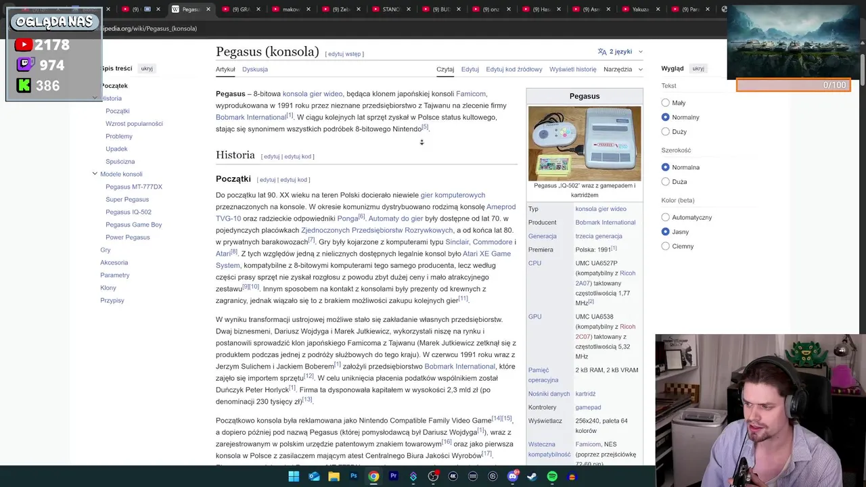Jump to Power Pegasus in contents

[128, 237]
